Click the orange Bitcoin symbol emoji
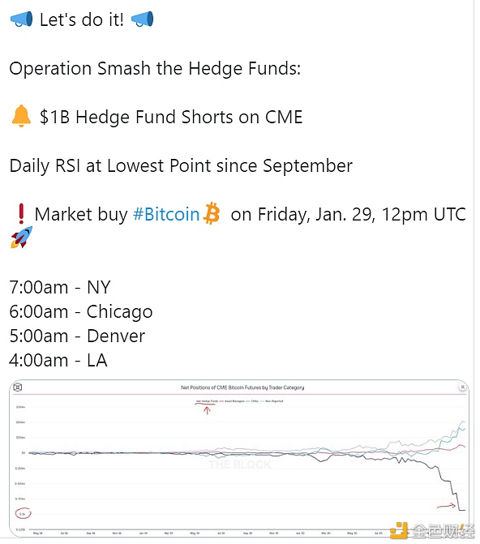This screenshot has height=544, width=480. (x=212, y=214)
